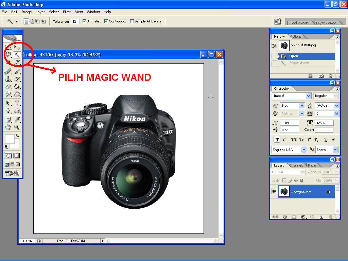Select the Sponge tool icon

click(17, 94)
